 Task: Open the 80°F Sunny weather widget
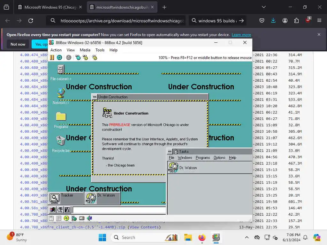17,237
